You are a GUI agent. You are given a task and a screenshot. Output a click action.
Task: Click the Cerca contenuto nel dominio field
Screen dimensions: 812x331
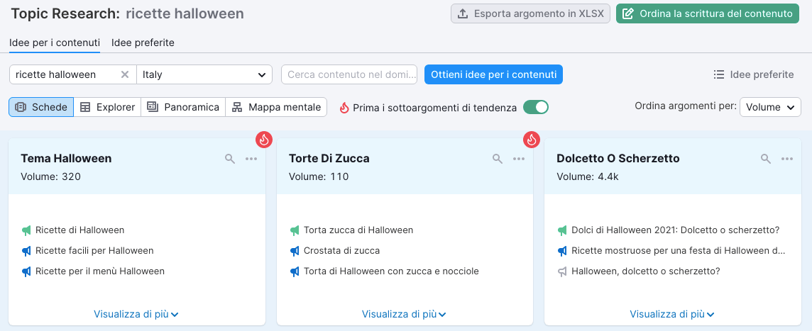349,74
